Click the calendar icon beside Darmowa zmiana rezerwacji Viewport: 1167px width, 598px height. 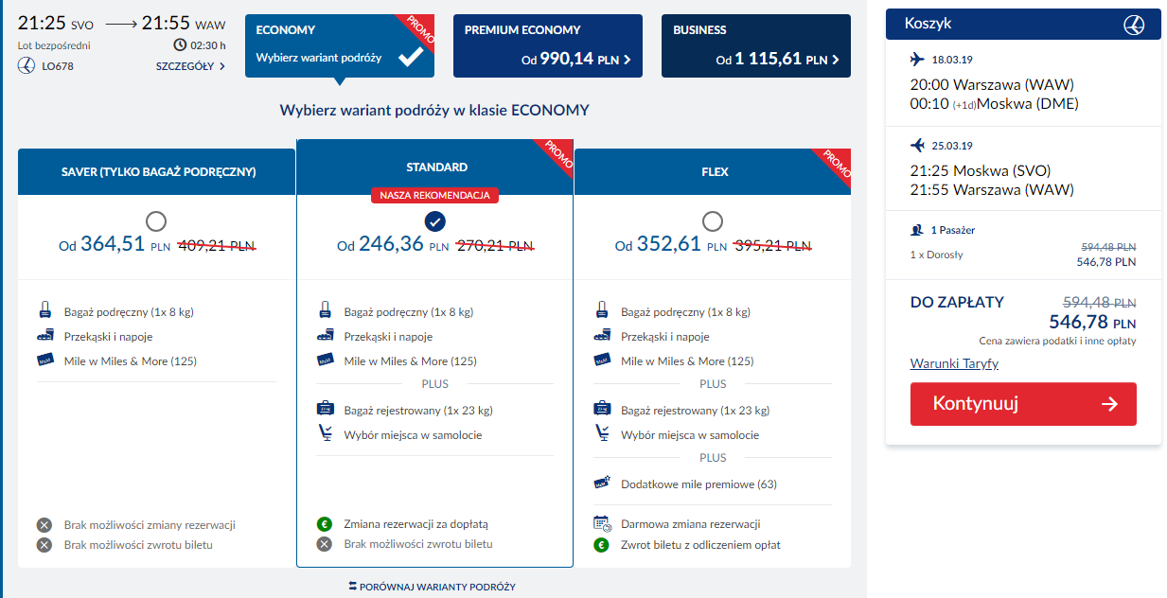(x=601, y=523)
